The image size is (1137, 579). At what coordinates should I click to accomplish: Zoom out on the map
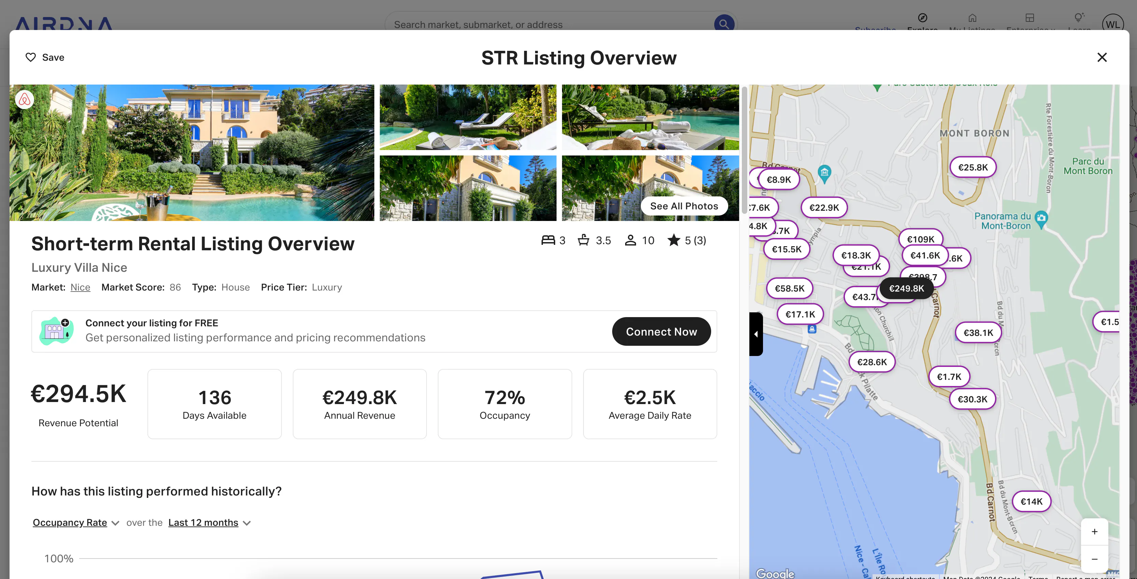tap(1094, 559)
